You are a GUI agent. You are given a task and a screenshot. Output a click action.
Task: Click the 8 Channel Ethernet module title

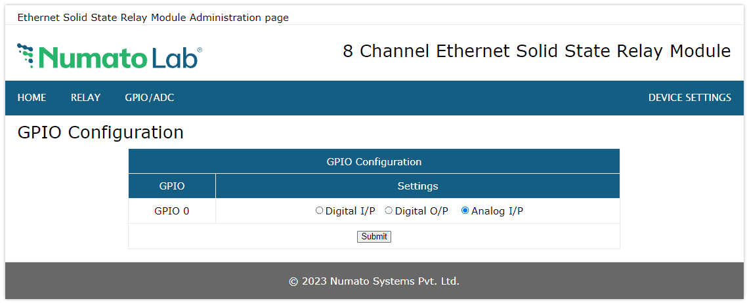pyautogui.click(x=536, y=51)
